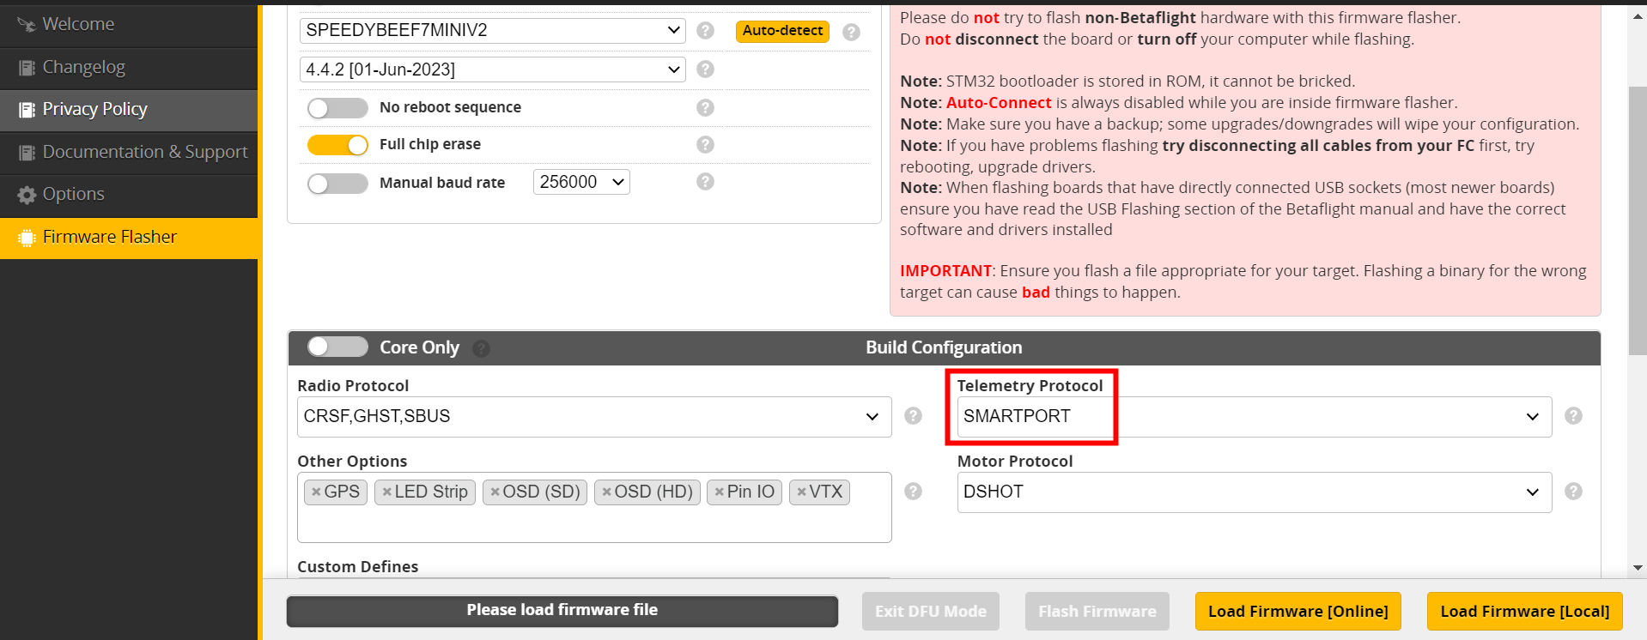The width and height of the screenshot is (1647, 640).
Task: Remove the GPS option tag
Action: pyautogui.click(x=316, y=492)
